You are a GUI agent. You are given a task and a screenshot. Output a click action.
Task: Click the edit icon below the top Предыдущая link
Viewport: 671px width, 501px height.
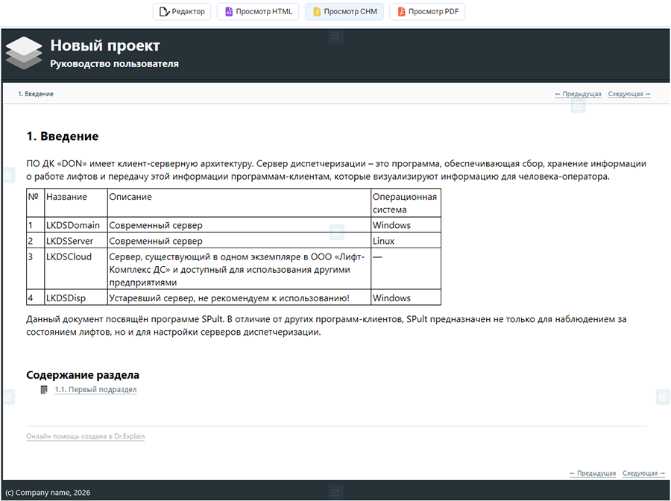click(x=578, y=106)
